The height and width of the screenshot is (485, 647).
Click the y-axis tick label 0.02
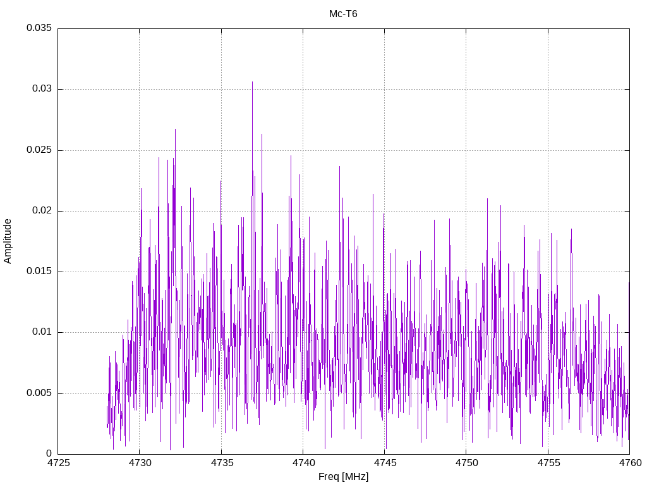(x=42, y=210)
